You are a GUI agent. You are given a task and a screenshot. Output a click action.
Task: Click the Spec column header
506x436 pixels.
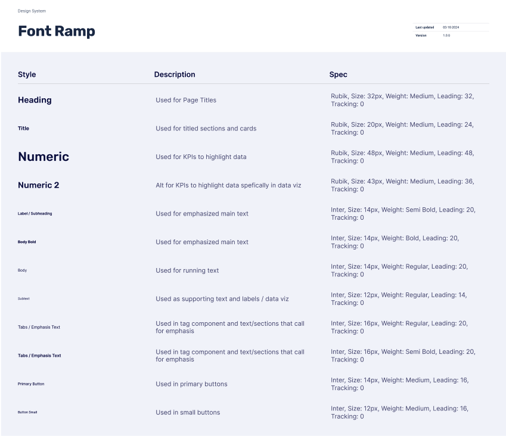click(x=338, y=74)
